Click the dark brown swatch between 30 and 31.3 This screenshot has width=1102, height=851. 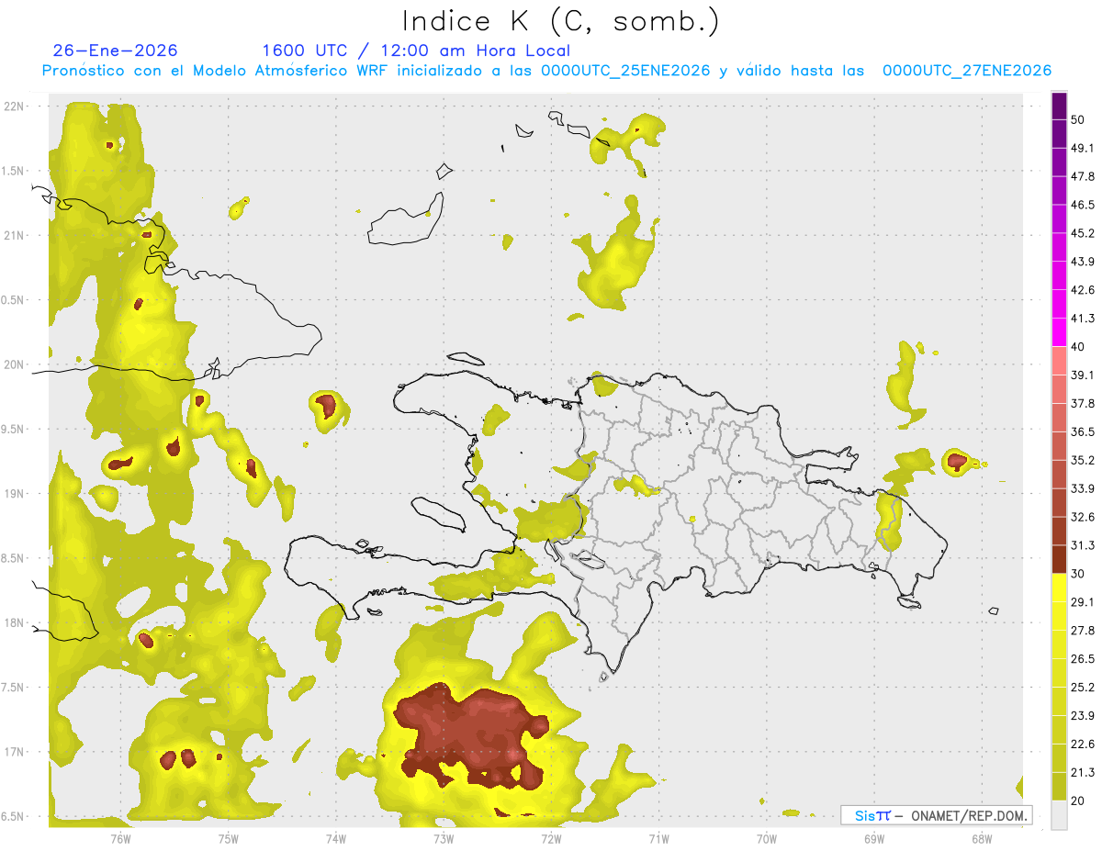pyautogui.click(x=1059, y=559)
